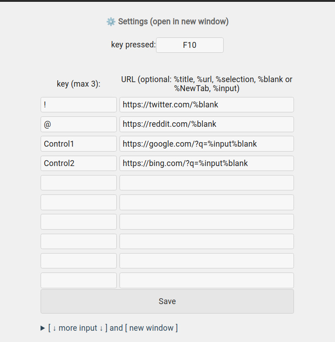This screenshot has width=335, height=342.
Task: Click the first empty key field
Action: point(78,183)
